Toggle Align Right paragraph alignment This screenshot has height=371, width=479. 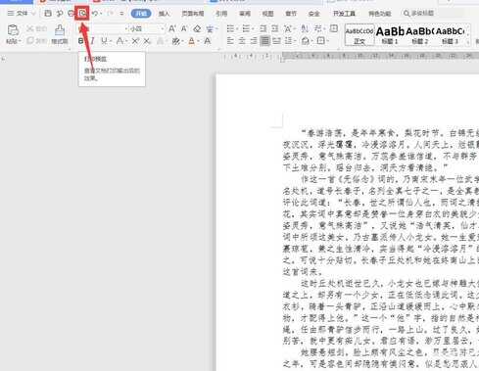254,41
